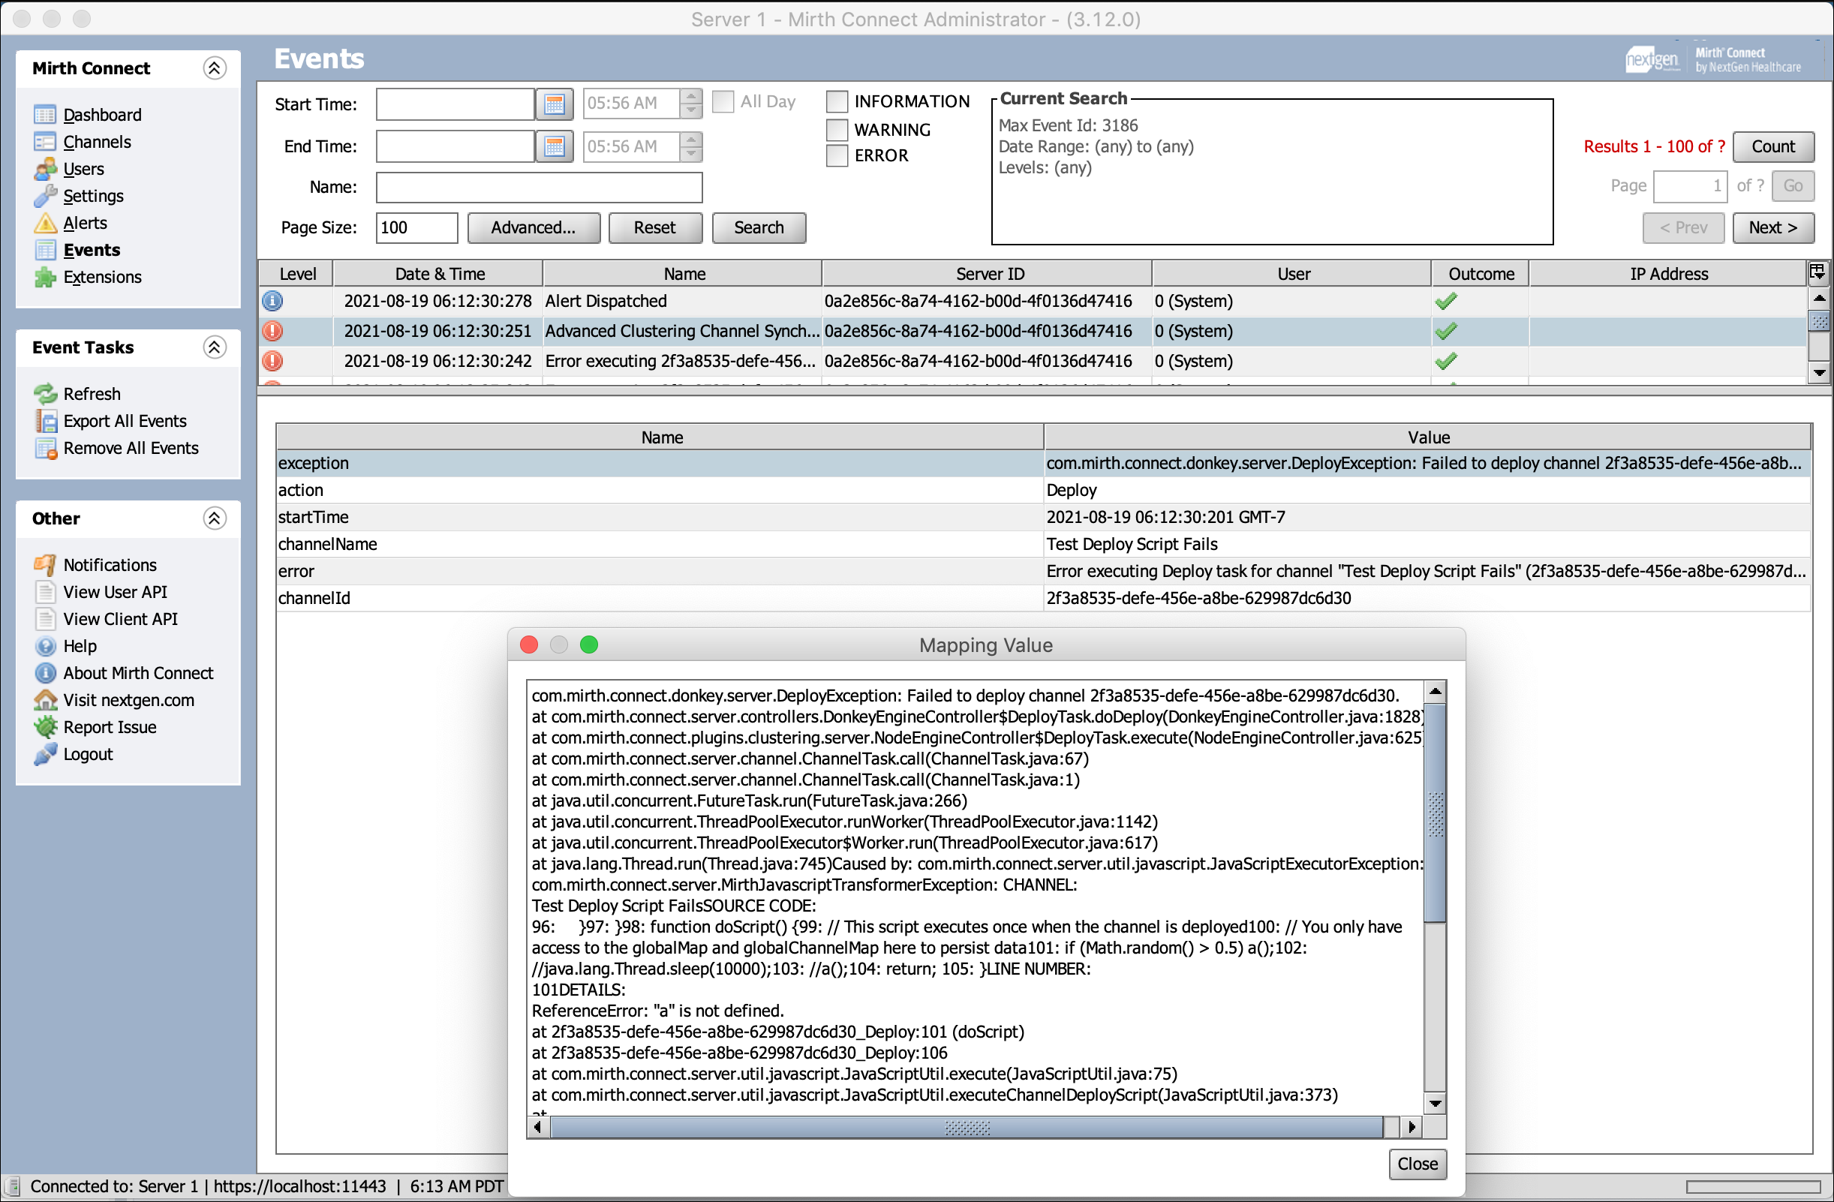Click the Help icon
1834x1202 pixels.
[45, 646]
